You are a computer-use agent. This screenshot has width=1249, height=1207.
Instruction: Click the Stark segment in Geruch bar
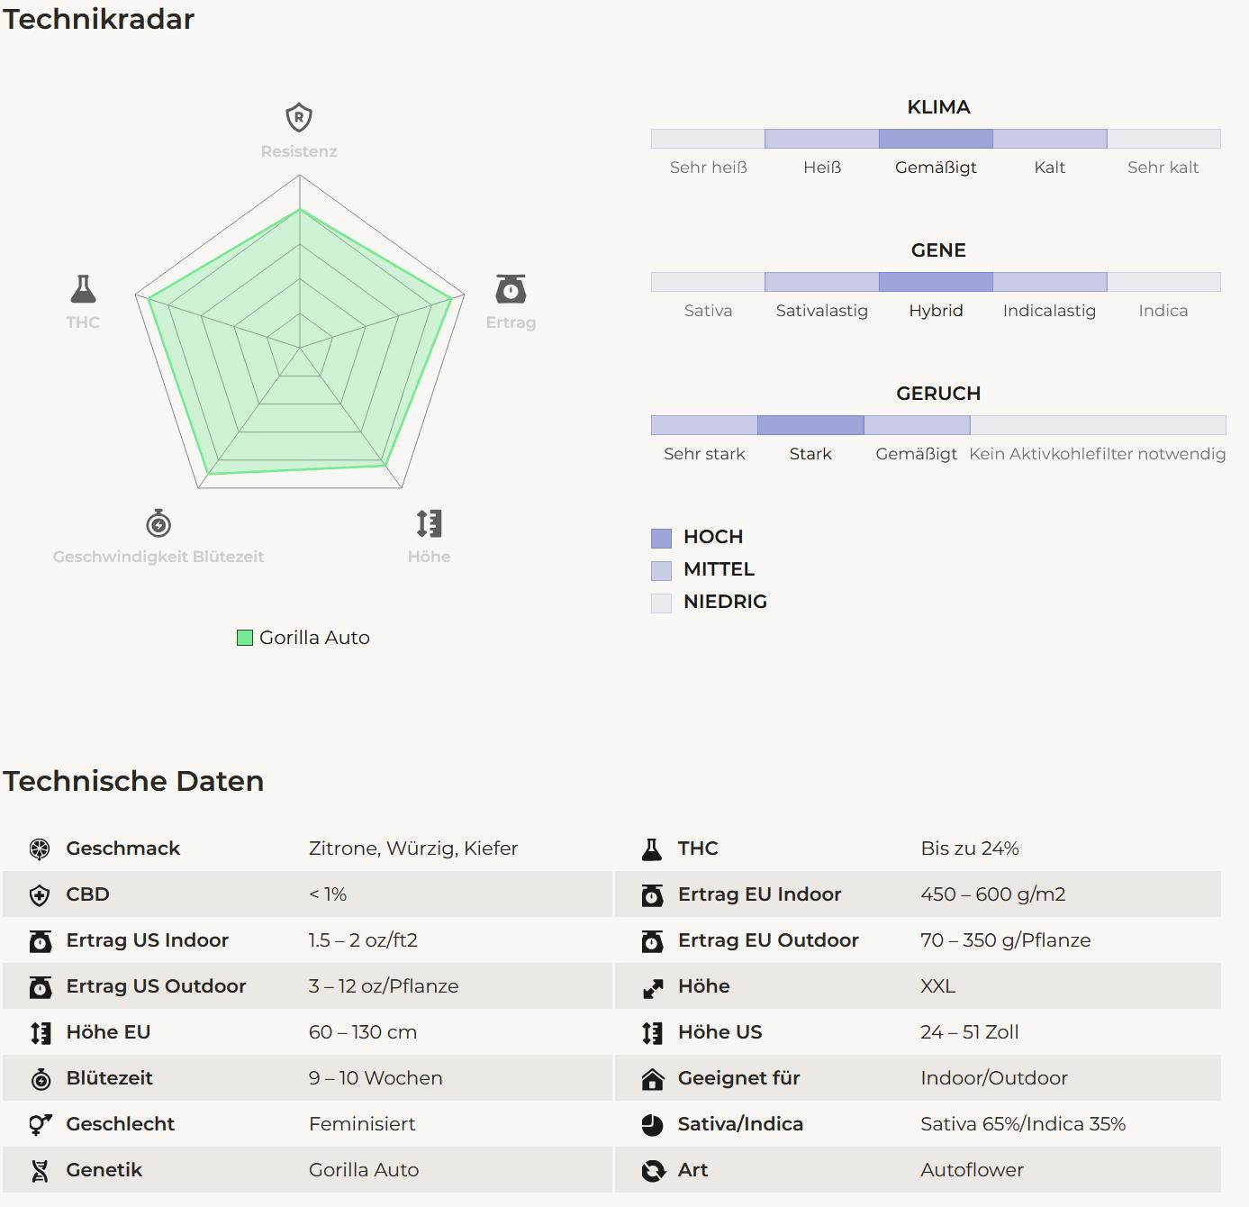click(x=810, y=425)
